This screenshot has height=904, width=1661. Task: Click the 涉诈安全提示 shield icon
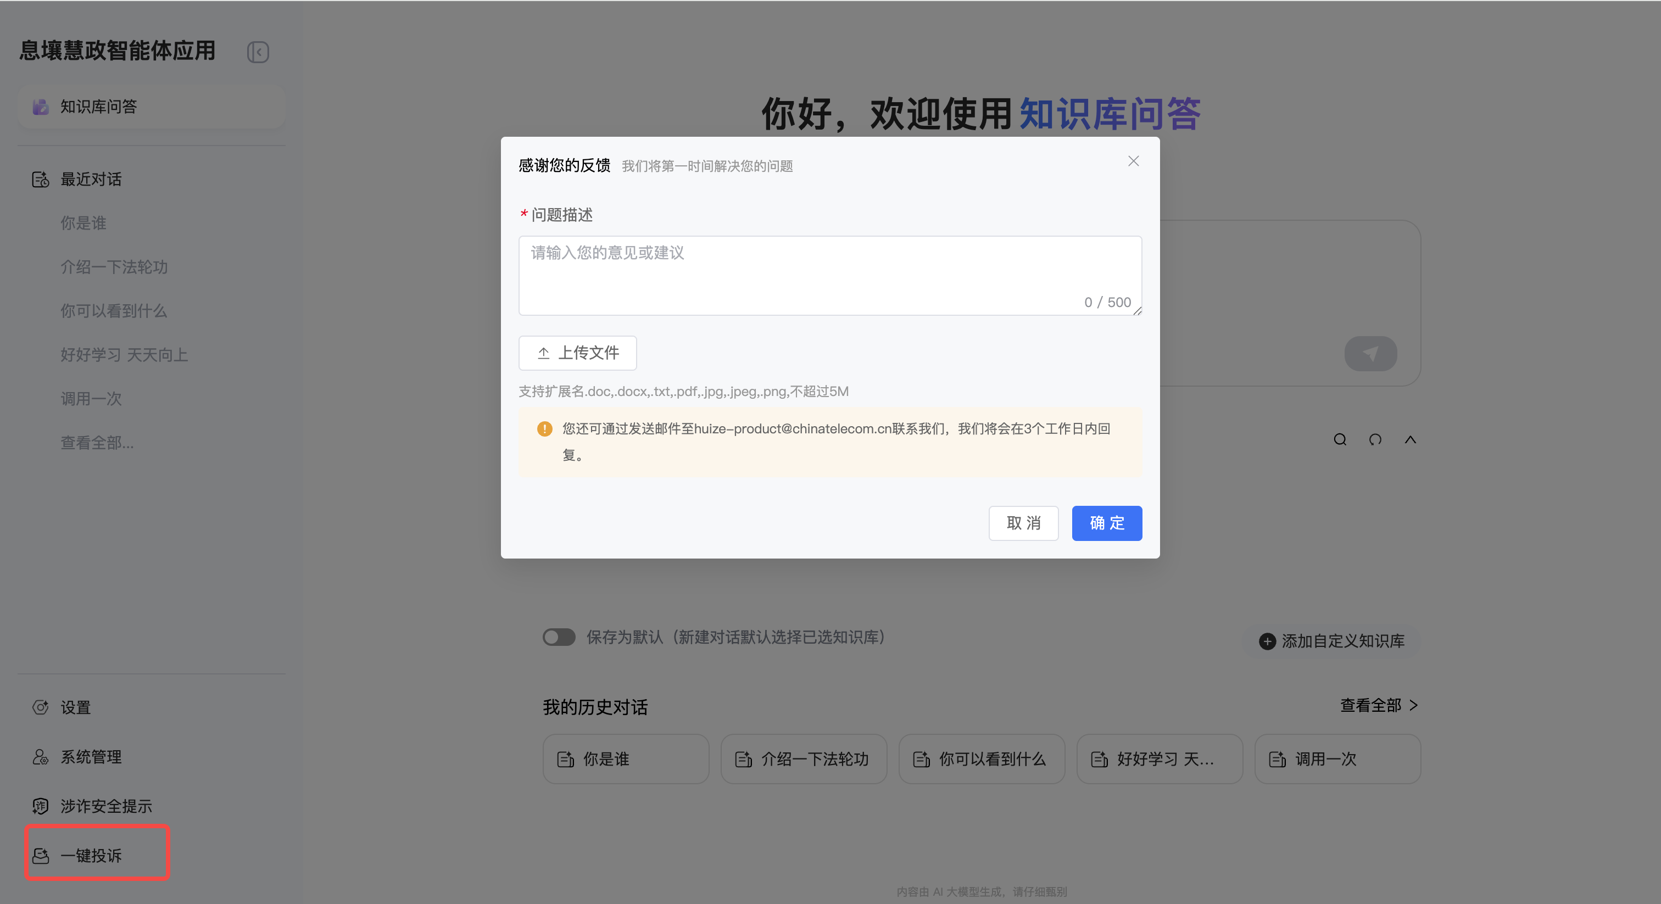[x=41, y=806]
